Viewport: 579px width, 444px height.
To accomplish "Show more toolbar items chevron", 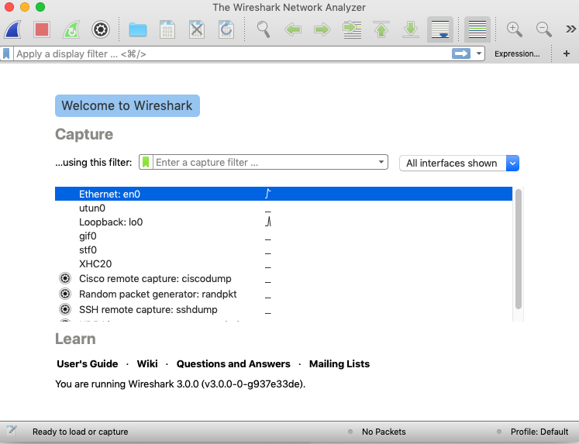I will click(570, 29).
